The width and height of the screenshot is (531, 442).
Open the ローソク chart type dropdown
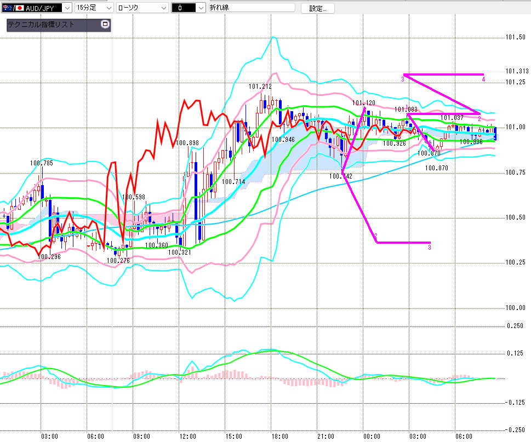(x=162, y=8)
